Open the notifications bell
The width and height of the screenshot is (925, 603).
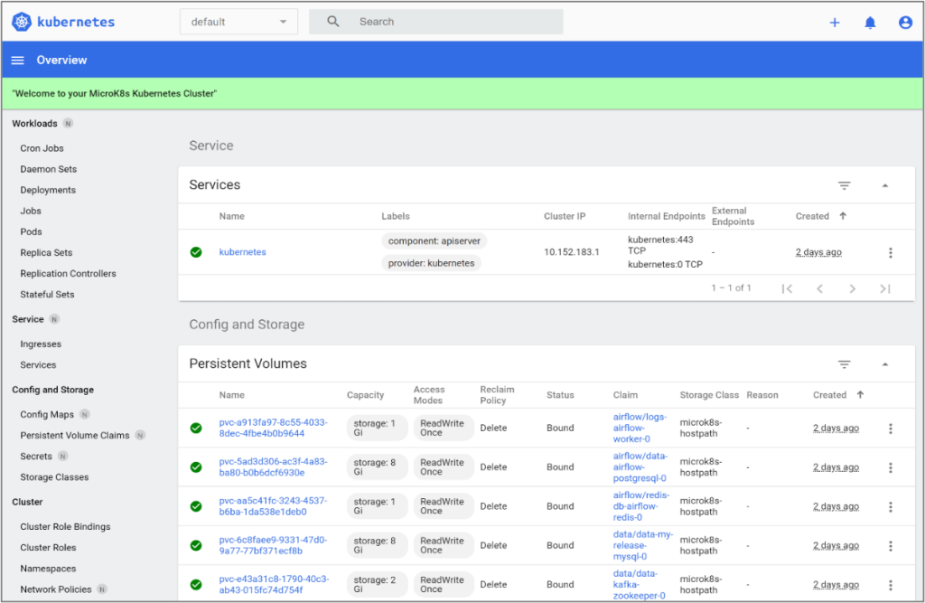pyautogui.click(x=870, y=23)
